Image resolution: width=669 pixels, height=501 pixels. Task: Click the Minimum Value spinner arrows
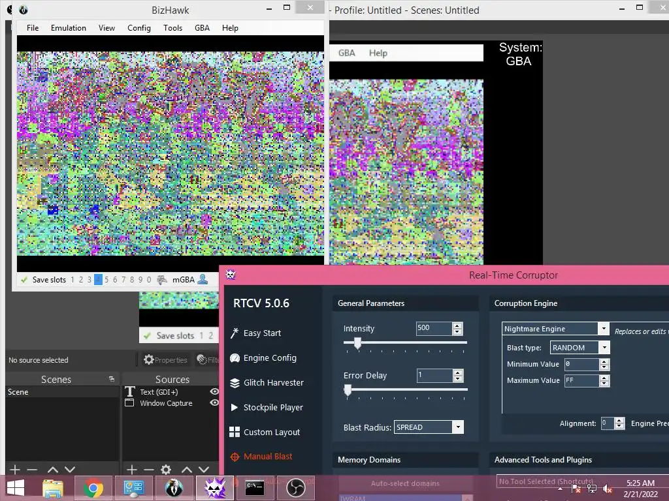[604, 364]
